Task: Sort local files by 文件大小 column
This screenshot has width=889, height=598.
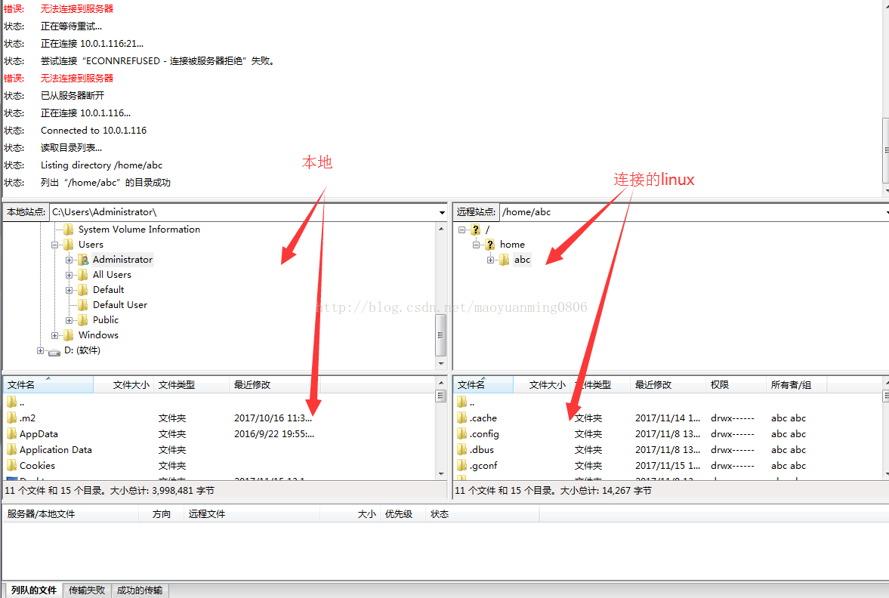Action: [124, 385]
